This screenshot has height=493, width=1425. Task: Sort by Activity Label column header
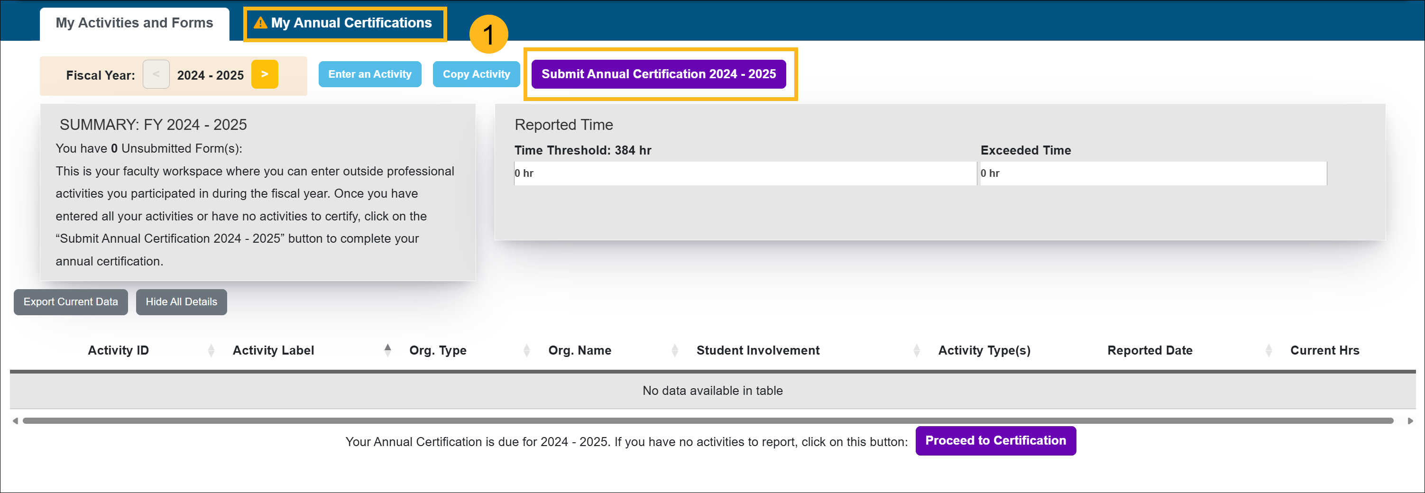point(273,350)
